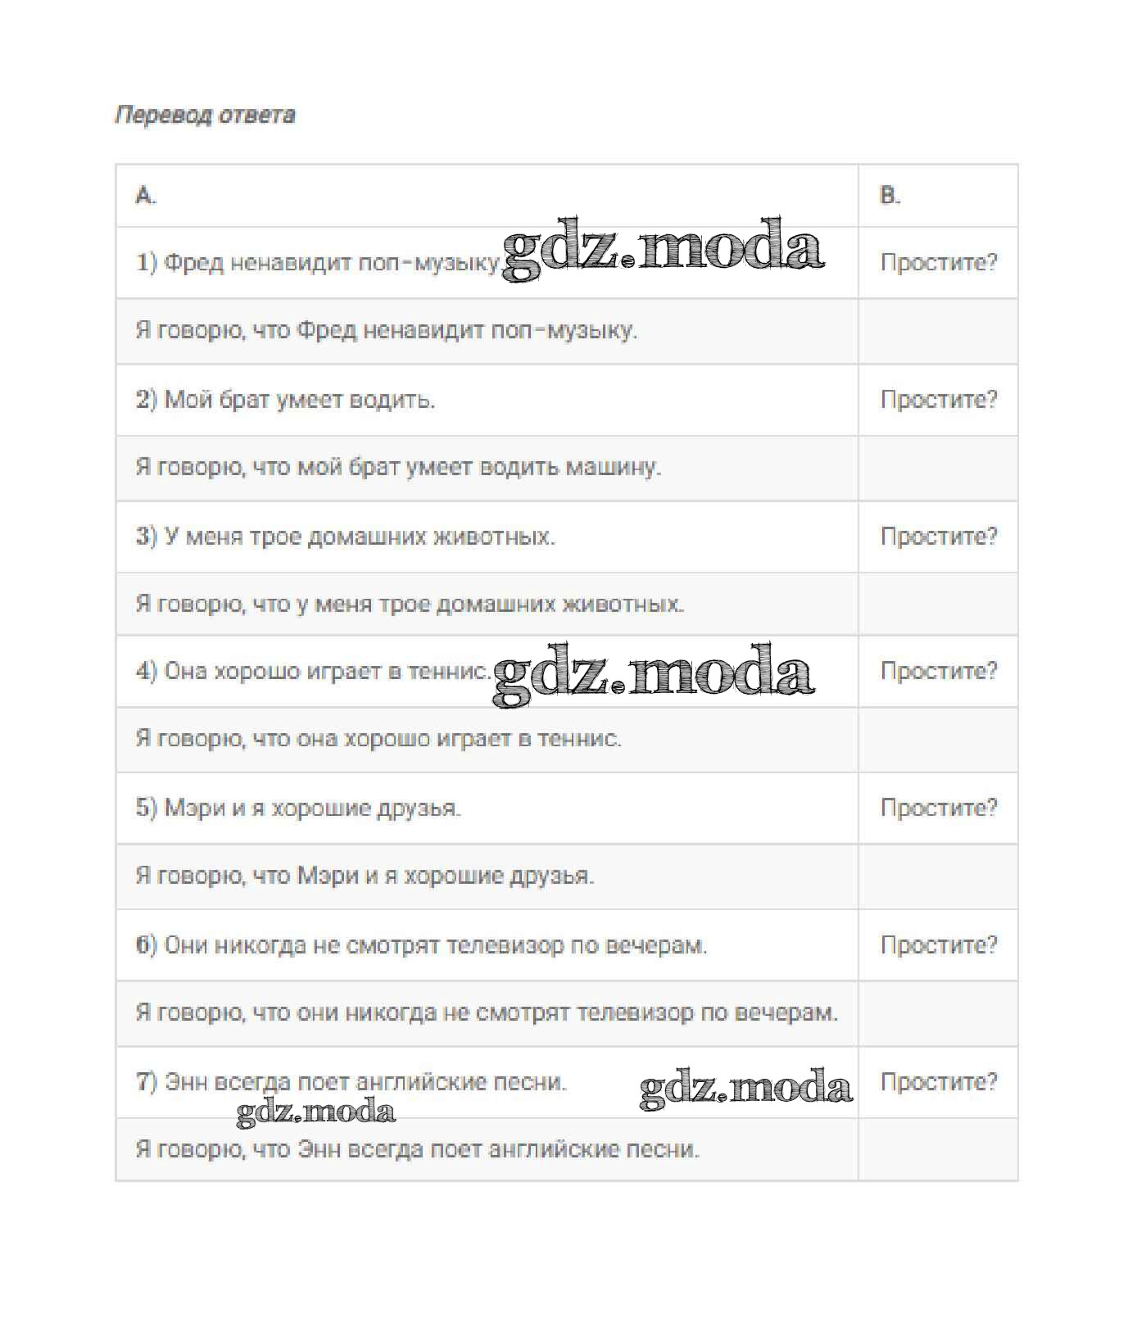Click the "Перевод ответа" heading
Screen dimensions: 1146x1318
(205, 115)
